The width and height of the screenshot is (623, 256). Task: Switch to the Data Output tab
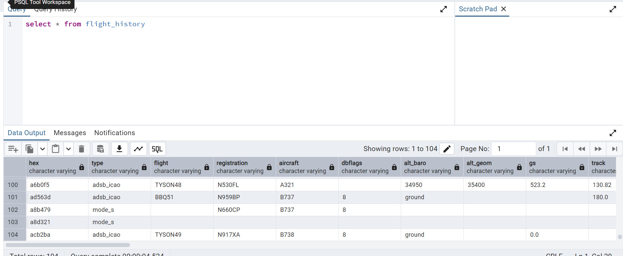[27, 133]
